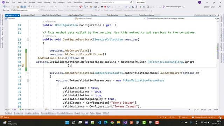
Task: Save all open files
Action: (x=24, y=7)
